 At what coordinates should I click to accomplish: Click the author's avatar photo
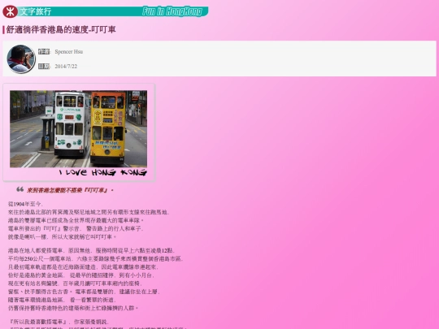point(21,59)
